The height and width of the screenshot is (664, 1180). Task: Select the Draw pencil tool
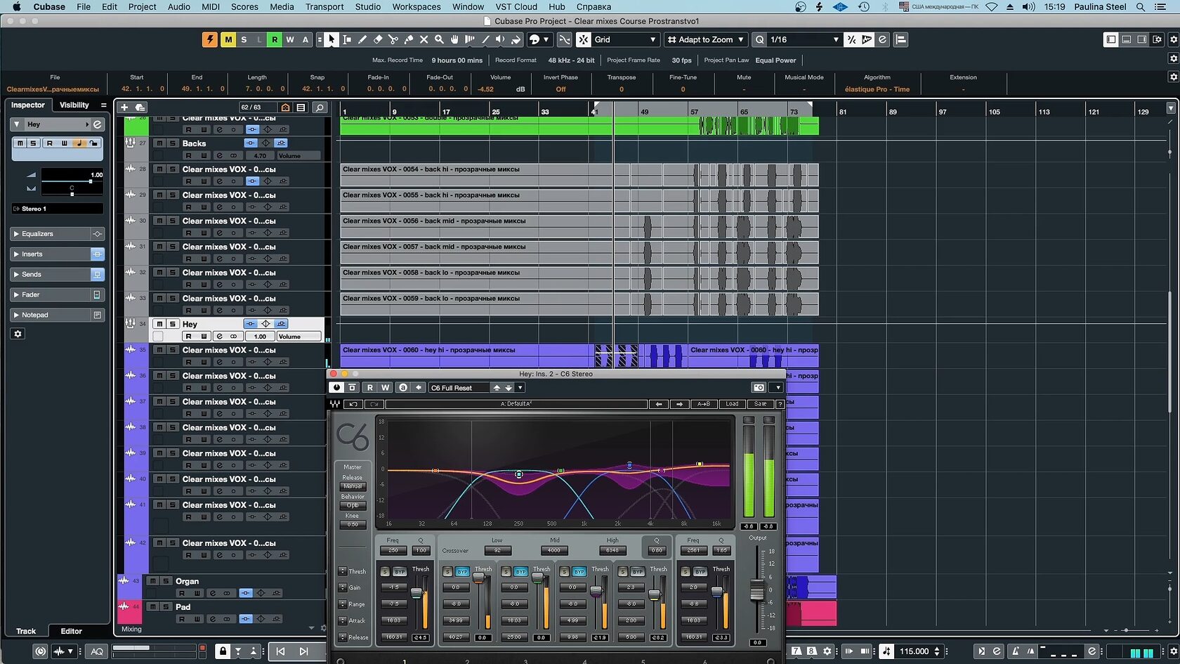coord(362,39)
